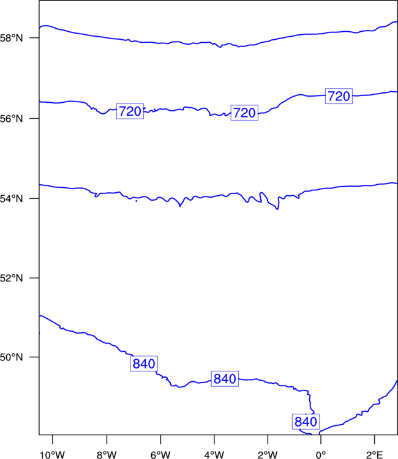Click the middle 720 contour label
The image size is (398, 459).
(x=244, y=113)
